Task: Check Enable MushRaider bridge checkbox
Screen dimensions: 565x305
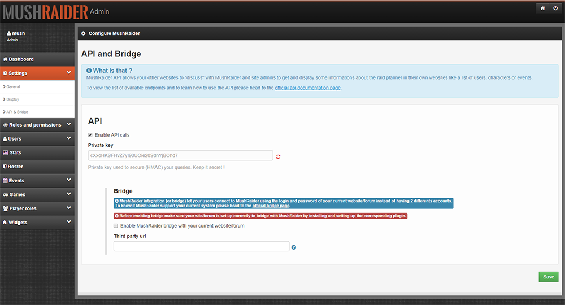Action: click(x=116, y=226)
